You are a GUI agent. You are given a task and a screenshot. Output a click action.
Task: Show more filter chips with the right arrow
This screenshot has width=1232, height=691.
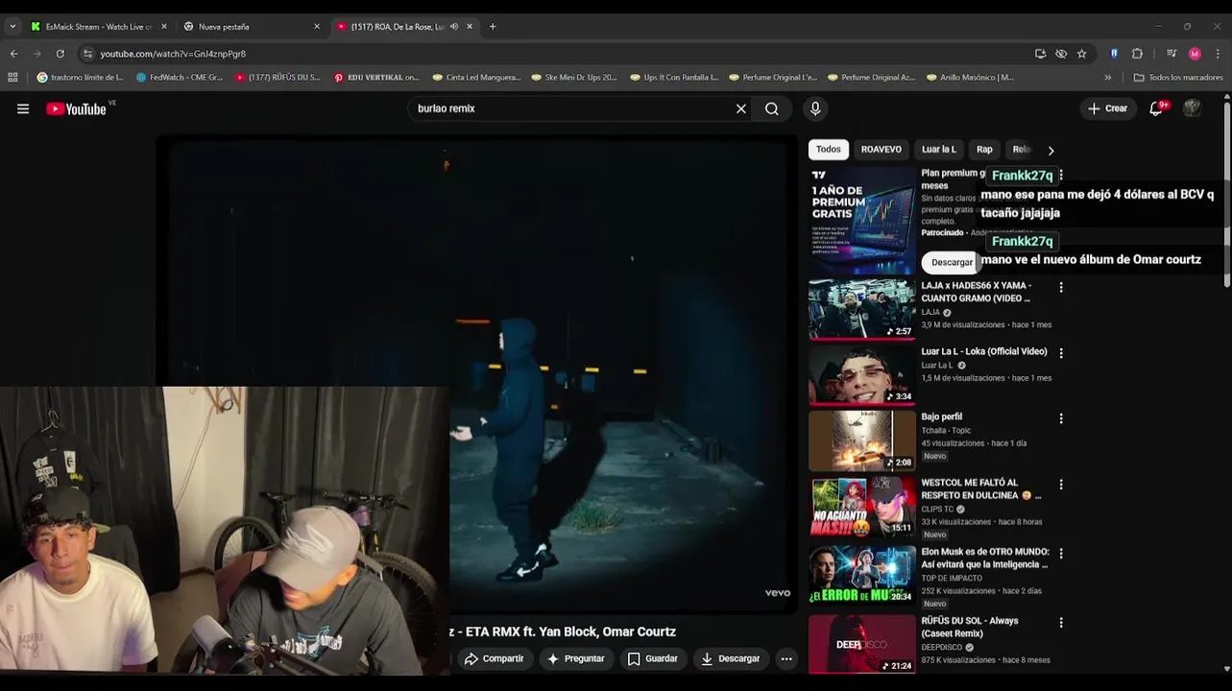(x=1051, y=150)
